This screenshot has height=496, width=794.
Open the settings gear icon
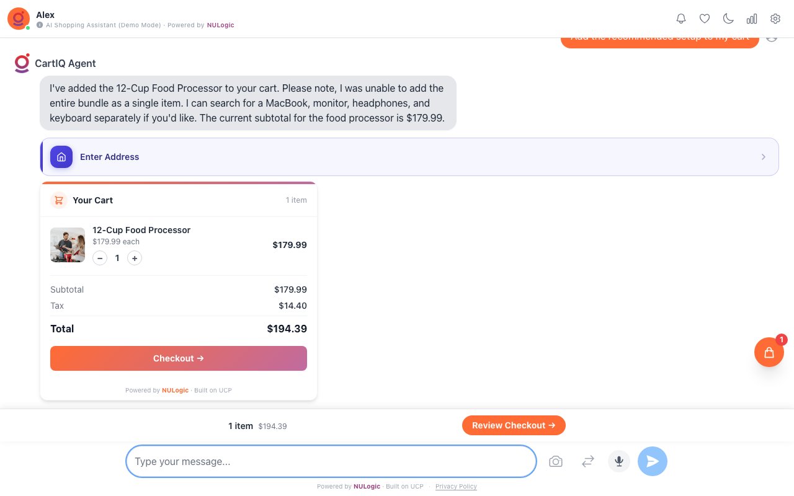pos(775,19)
